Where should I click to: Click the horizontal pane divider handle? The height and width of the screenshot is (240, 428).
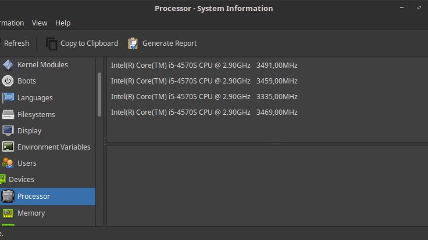coord(276,144)
